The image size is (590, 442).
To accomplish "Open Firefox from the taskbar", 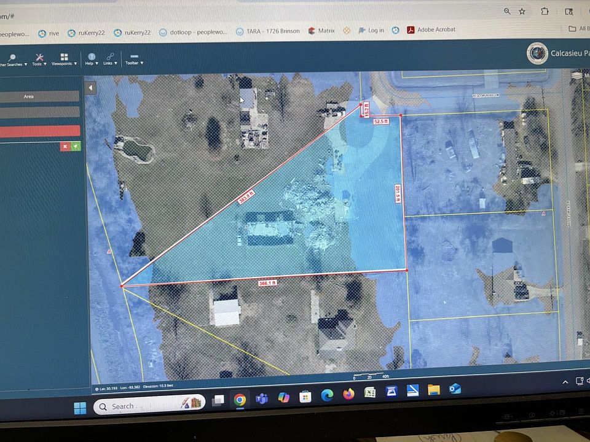I will pos(348,394).
